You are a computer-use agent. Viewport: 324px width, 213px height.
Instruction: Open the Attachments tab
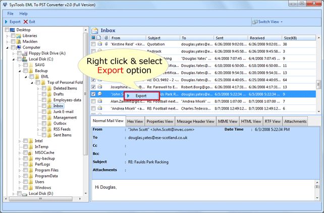tap(295, 121)
